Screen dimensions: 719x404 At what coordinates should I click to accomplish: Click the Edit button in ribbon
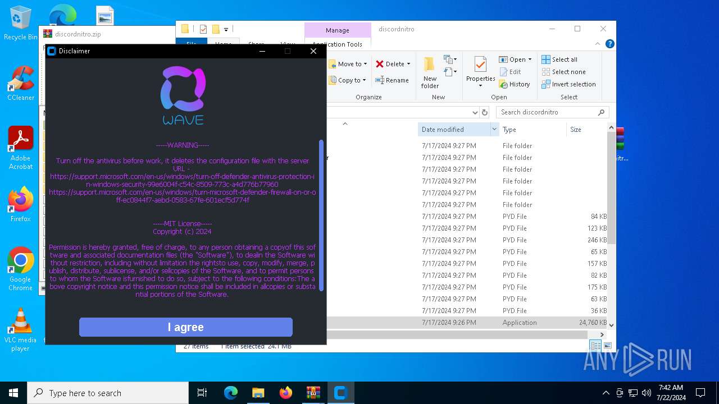(x=510, y=72)
